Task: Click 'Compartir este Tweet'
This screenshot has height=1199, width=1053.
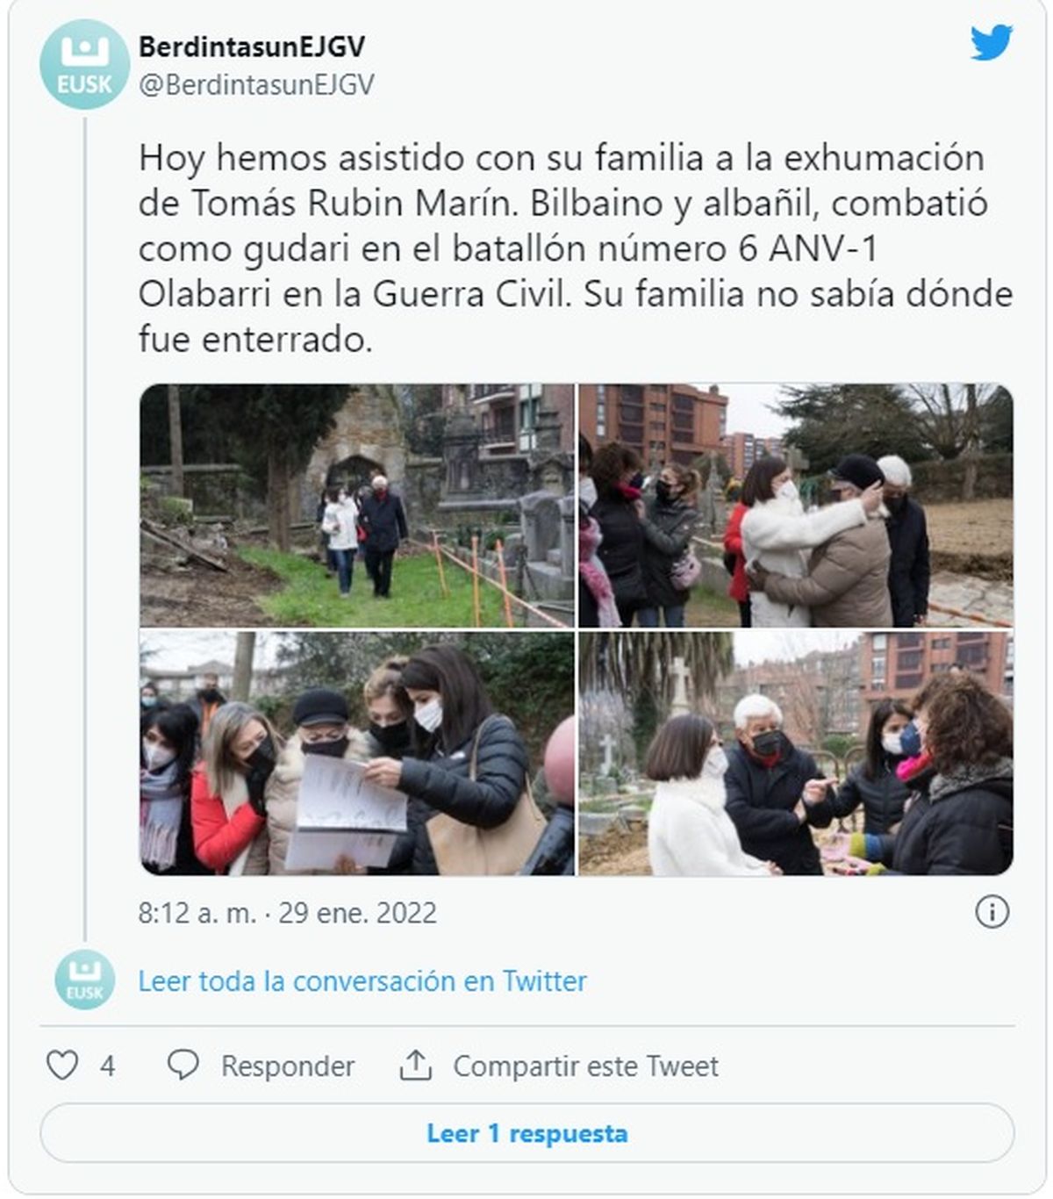Action: 585,1066
